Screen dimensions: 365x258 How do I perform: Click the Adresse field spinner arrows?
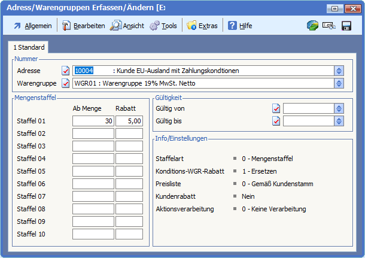coord(339,71)
